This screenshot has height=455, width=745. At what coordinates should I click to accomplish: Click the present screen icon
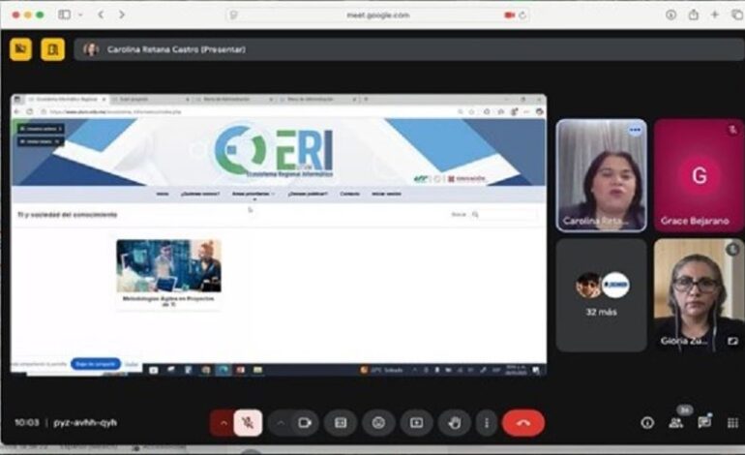pos(416,422)
